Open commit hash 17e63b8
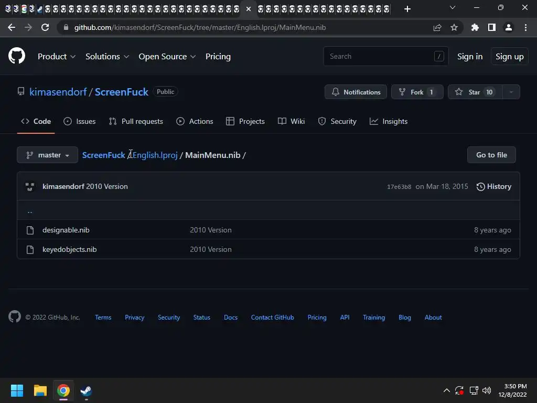The image size is (537, 403). pyautogui.click(x=399, y=187)
